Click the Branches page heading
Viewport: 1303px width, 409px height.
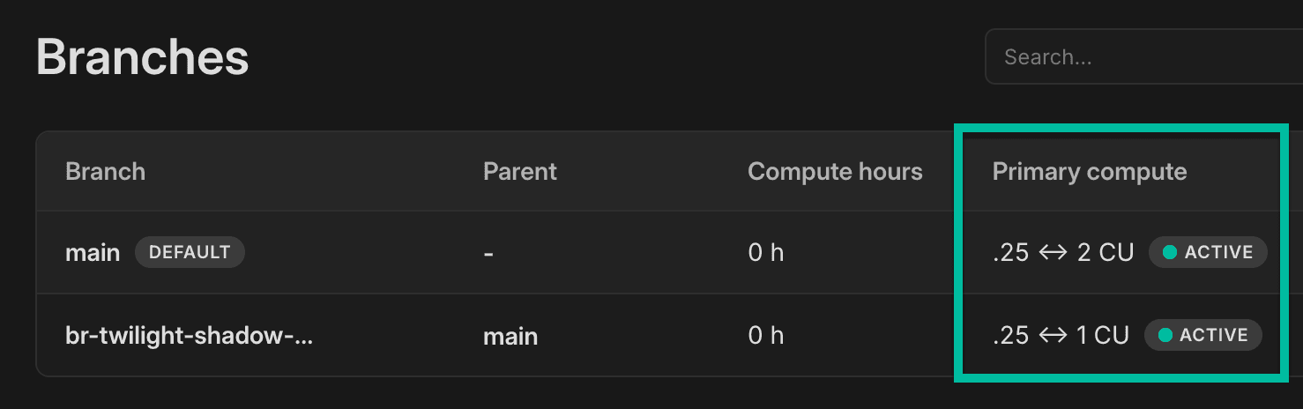point(142,58)
